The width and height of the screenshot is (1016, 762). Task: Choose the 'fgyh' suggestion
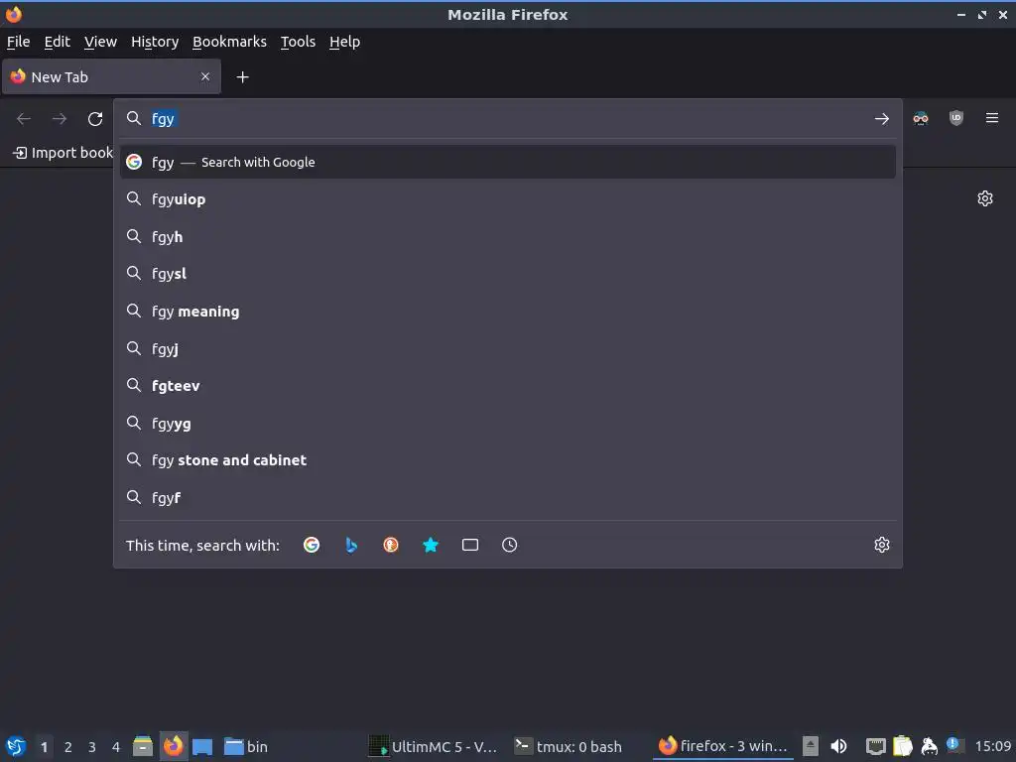[x=508, y=236]
